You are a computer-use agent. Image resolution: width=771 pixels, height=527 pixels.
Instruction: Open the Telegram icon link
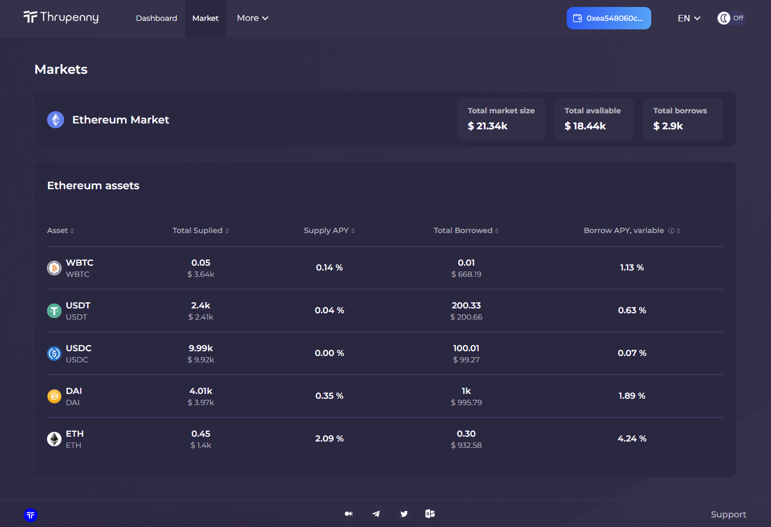click(376, 514)
